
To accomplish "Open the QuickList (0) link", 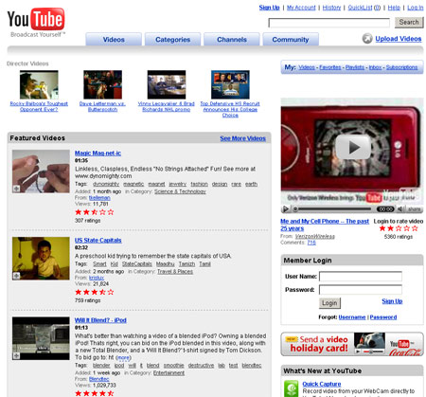I will (364, 8).
